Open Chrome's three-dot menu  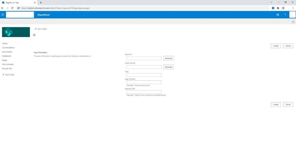point(293,8)
